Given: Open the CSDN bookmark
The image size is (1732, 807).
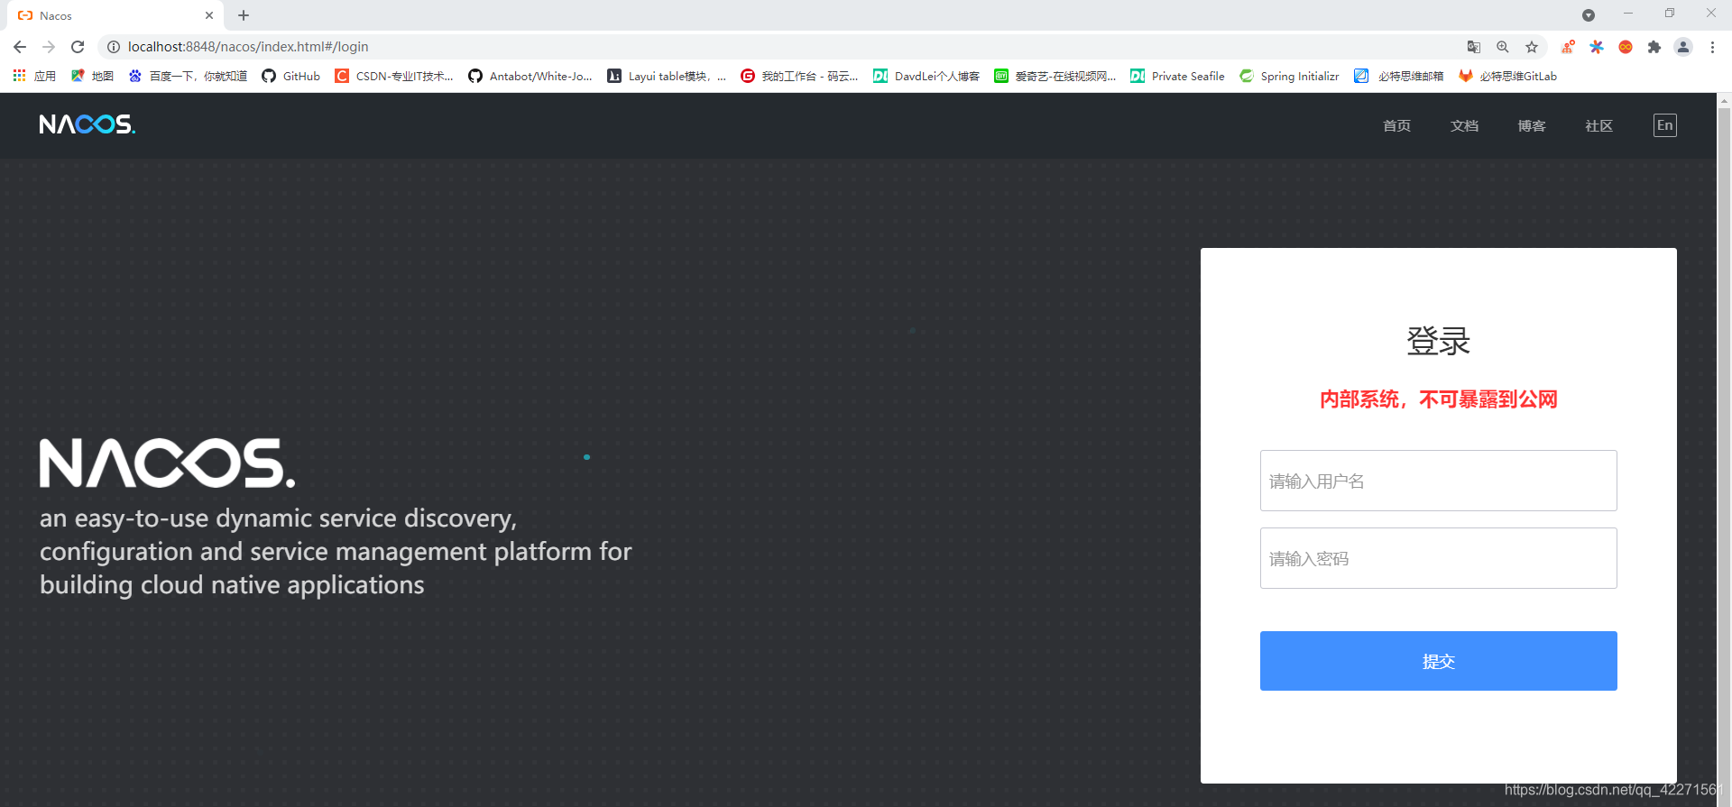Looking at the screenshot, I should pos(394,76).
